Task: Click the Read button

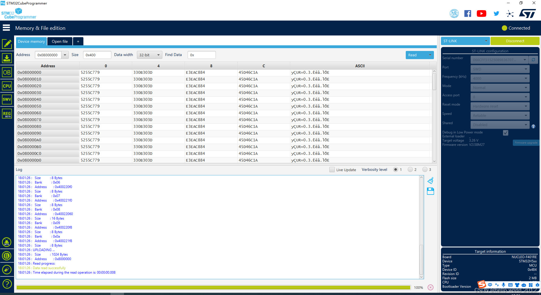Action: (x=416, y=55)
